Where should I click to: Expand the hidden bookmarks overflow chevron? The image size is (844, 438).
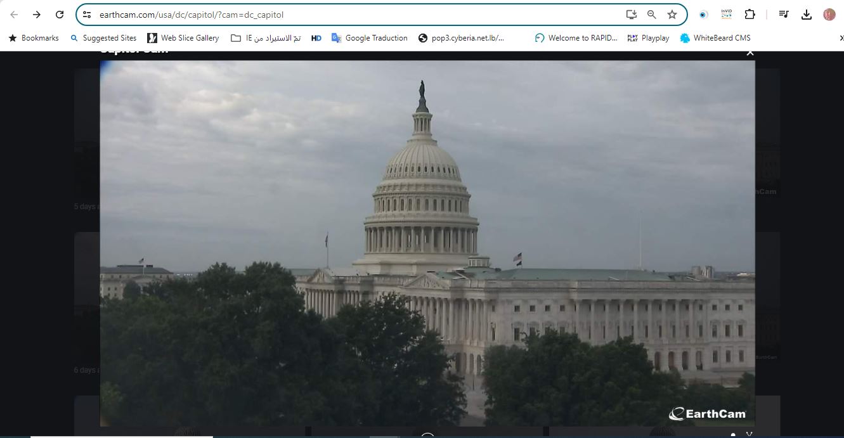pos(839,38)
